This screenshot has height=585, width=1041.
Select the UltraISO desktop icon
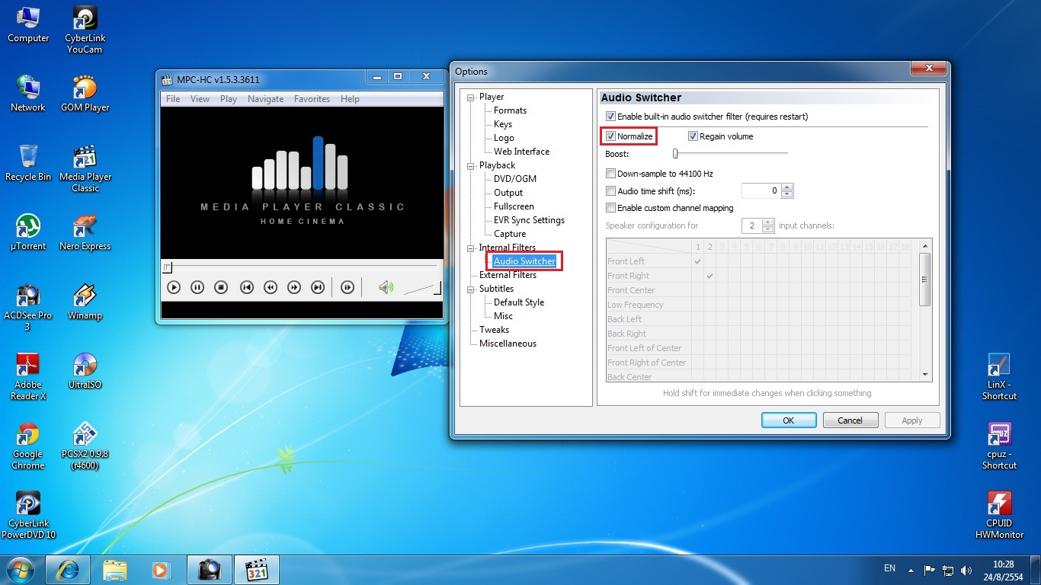pyautogui.click(x=85, y=372)
